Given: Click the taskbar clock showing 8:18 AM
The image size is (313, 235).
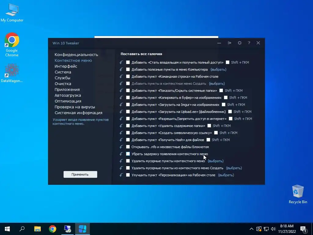Looking at the screenshot, I should coord(287,229).
